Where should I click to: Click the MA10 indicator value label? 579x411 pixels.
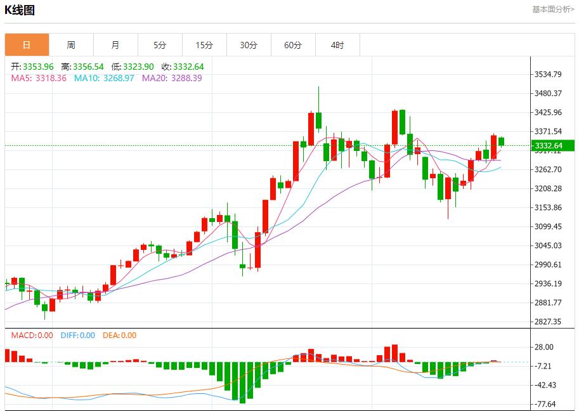[104, 78]
